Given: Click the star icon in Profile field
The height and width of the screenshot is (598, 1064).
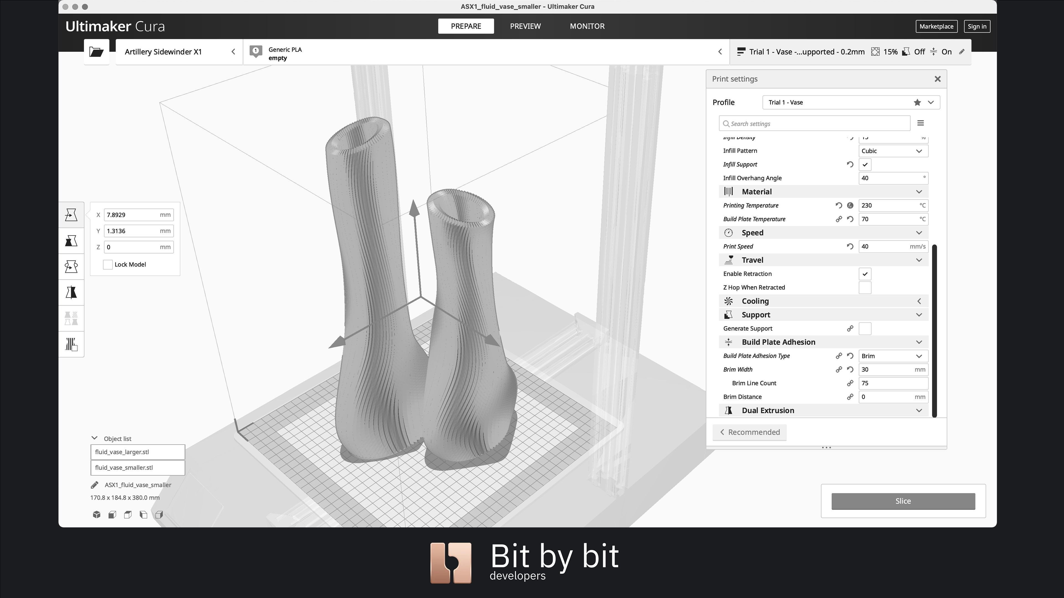Looking at the screenshot, I should pyautogui.click(x=917, y=102).
